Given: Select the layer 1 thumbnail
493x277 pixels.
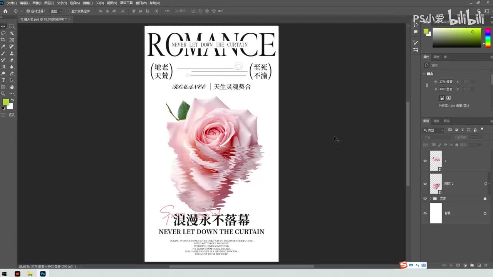Looking at the screenshot, I should (x=436, y=161).
